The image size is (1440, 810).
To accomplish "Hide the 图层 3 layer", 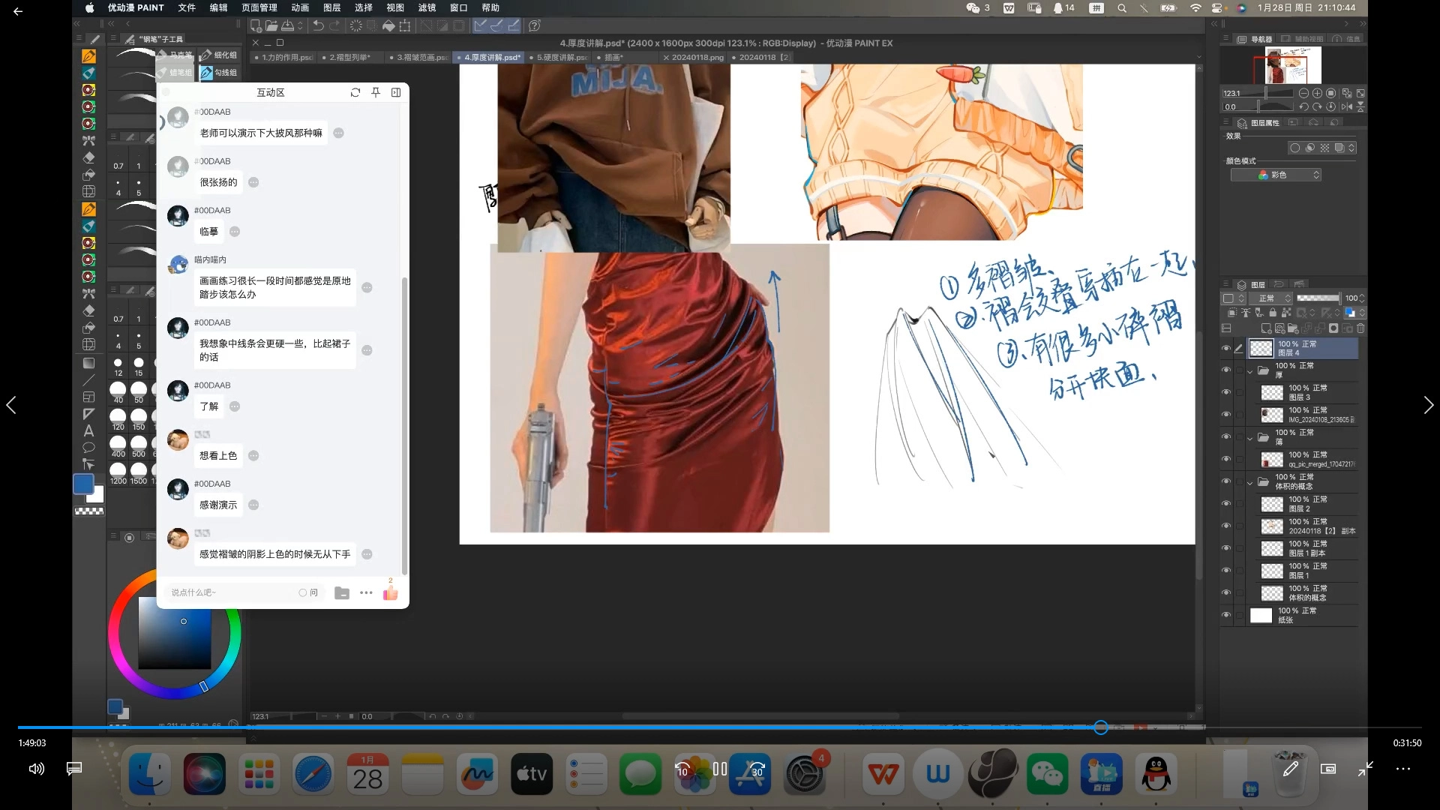I will coord(1226,392).
